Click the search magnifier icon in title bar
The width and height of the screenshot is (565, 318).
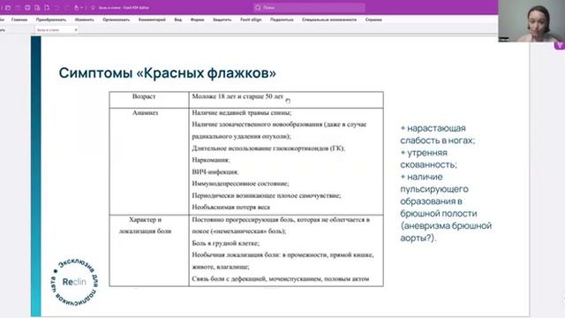(258, 7)
